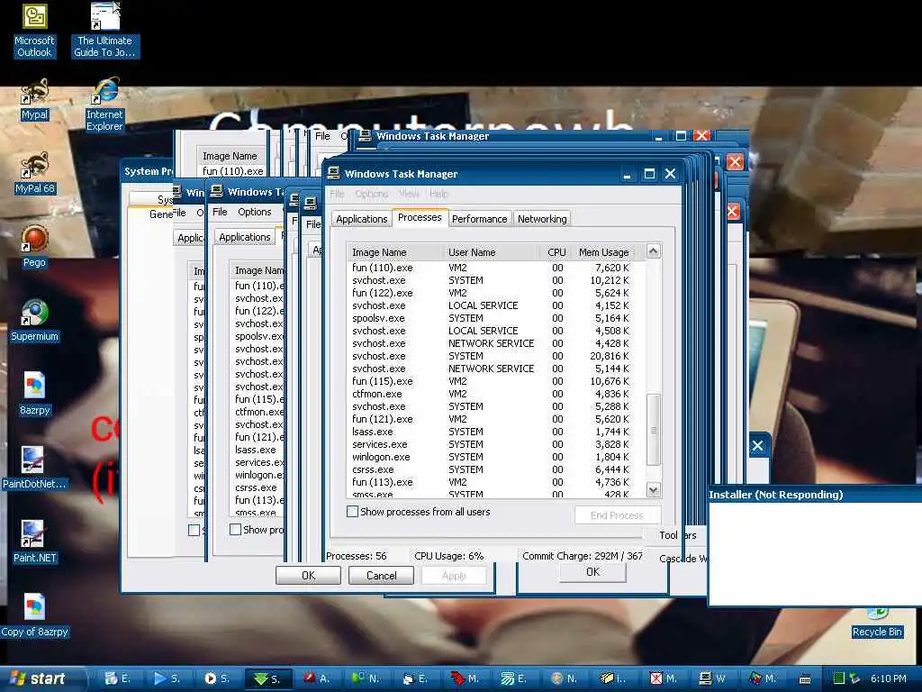Sort by the CPU column header

click(x=556, y=252)
